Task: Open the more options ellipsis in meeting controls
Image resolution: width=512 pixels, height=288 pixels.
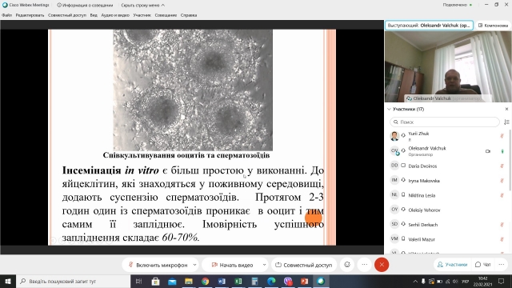Action: pyautogui.click(x=365, y=265)
